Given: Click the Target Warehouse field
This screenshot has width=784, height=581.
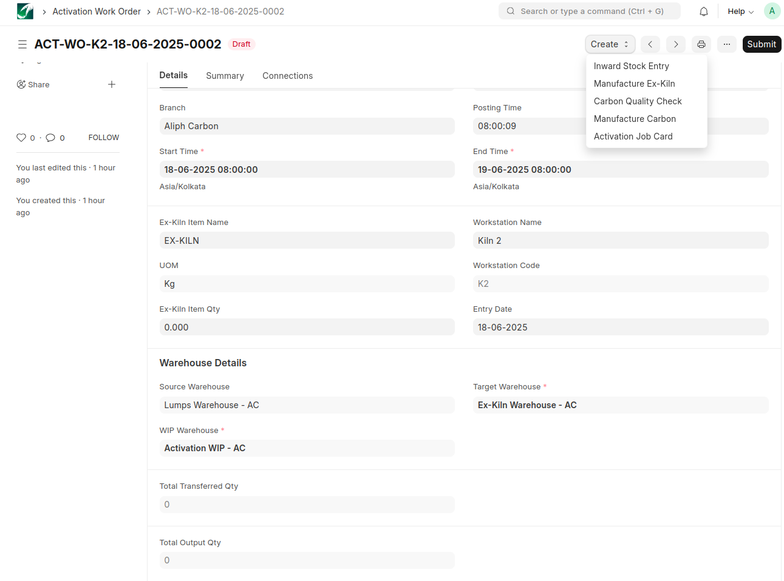Looking at the screenshot, I should tap(620, 405).
